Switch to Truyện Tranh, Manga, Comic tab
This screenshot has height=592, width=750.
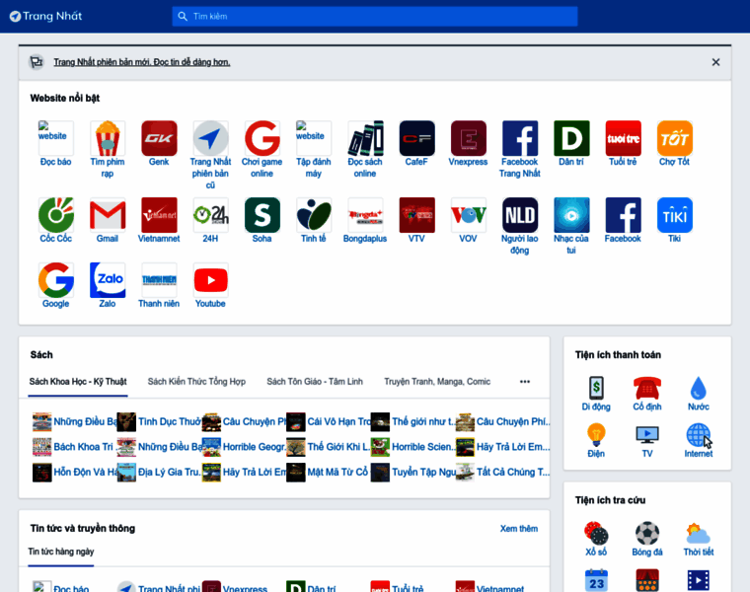point(437,382)
